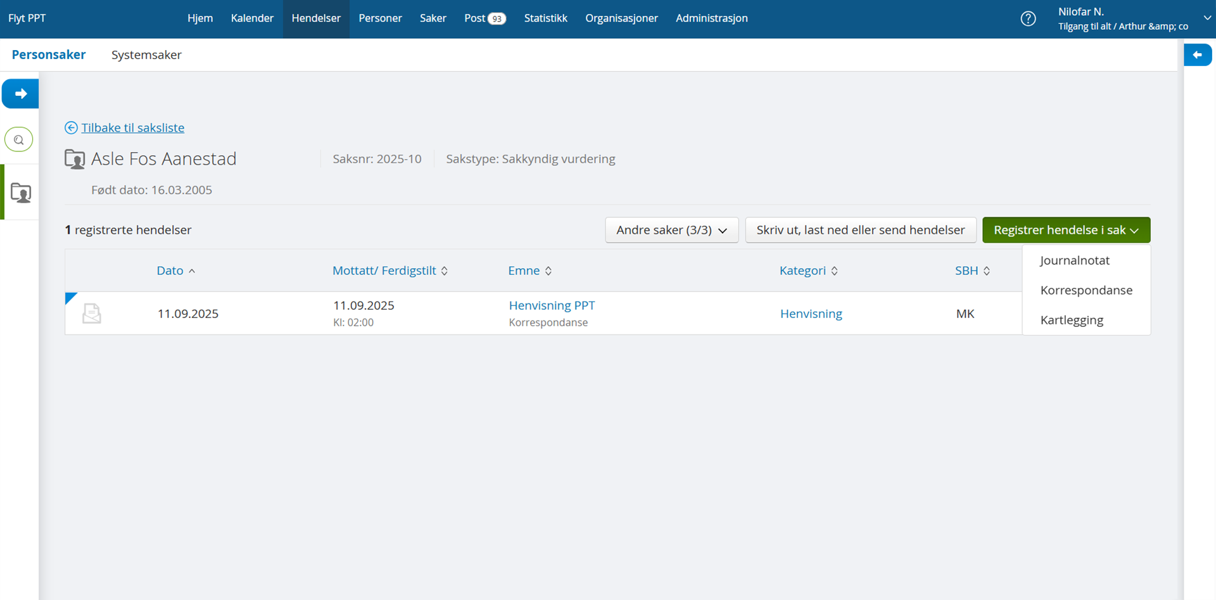Open the Henvisning PPT event link

552,305
